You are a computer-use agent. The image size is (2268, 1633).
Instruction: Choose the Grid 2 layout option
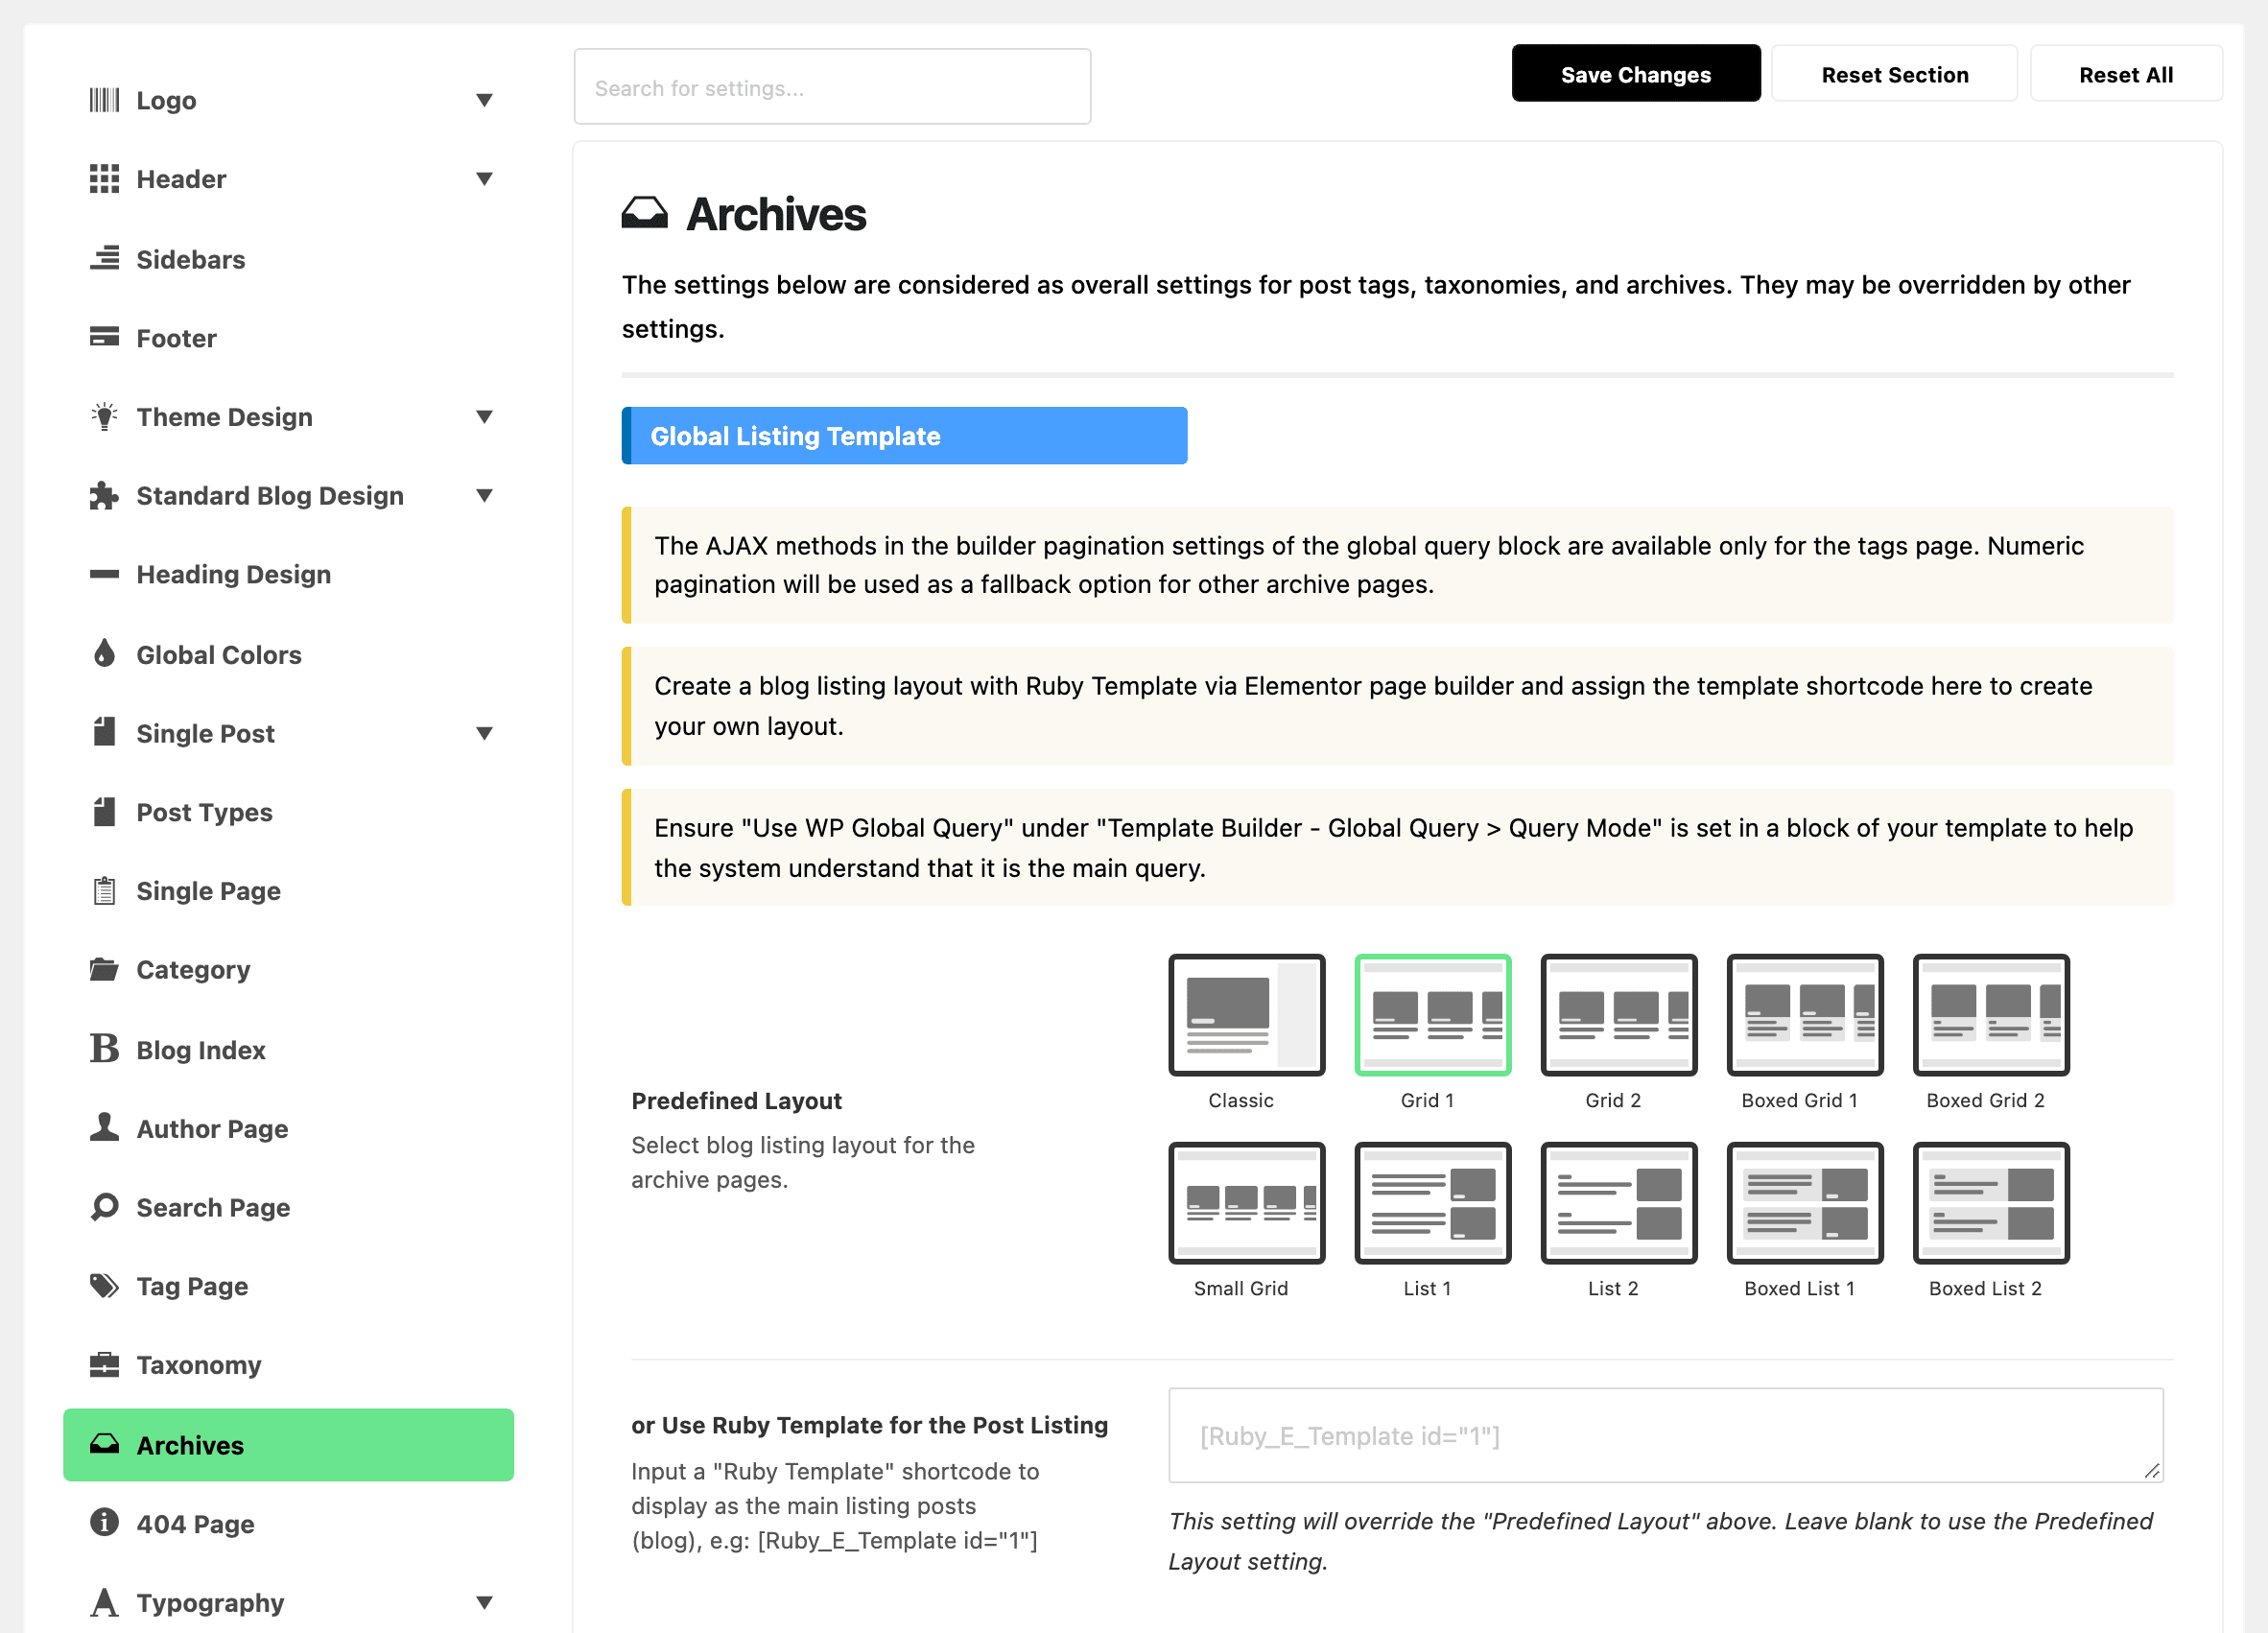tap(1619, 1014)
